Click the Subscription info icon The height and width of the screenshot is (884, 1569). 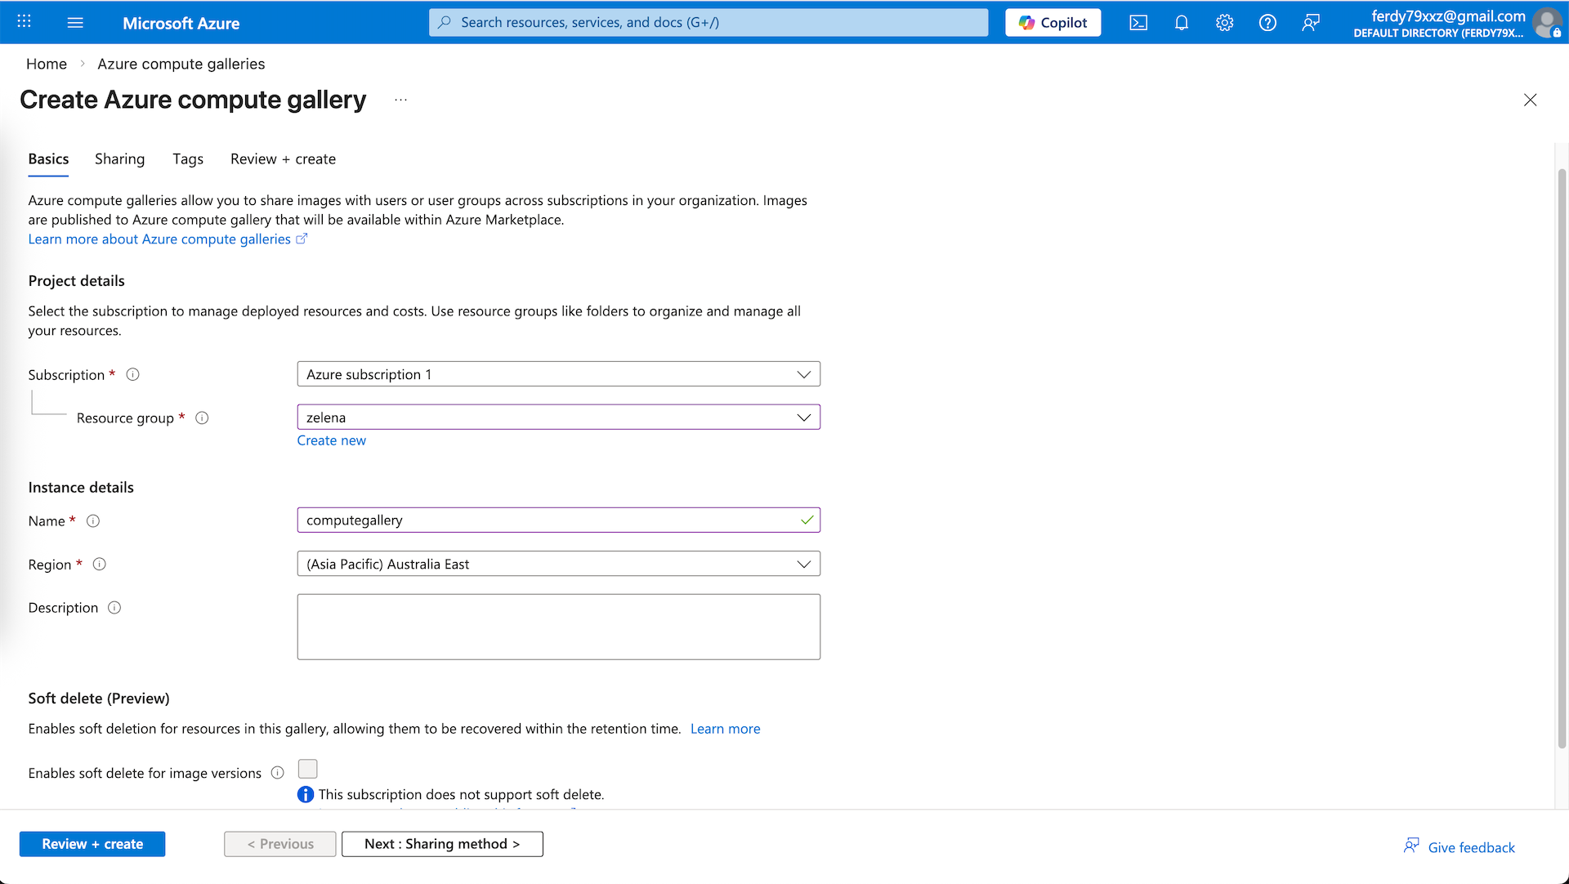[132, 374]
